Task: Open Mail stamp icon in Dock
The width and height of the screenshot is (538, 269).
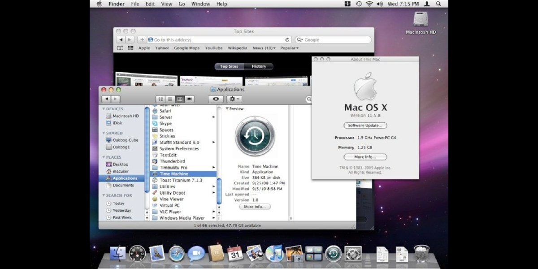Action: [x=157, y=254]
